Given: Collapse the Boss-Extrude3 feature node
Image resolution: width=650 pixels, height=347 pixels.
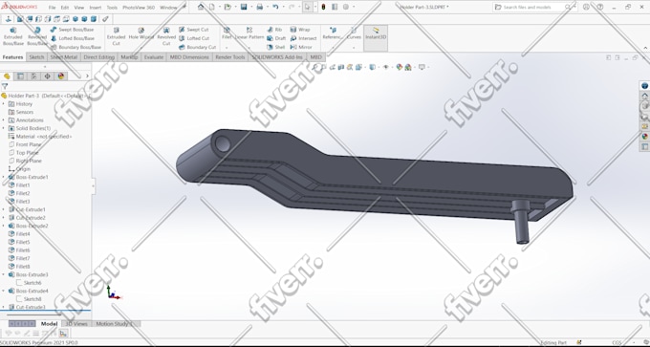Looking at the screenshot, I should click(x=3, y=274).
